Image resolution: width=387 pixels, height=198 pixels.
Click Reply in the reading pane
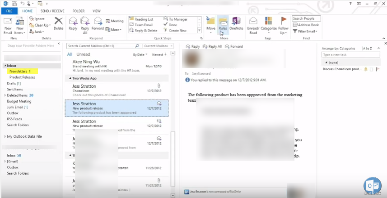[x=193, y=46]
